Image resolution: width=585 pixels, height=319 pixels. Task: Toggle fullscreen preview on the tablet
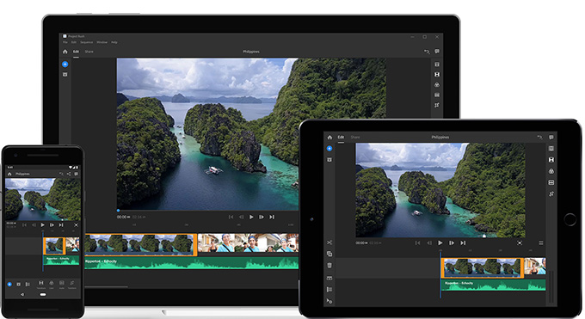520,242
